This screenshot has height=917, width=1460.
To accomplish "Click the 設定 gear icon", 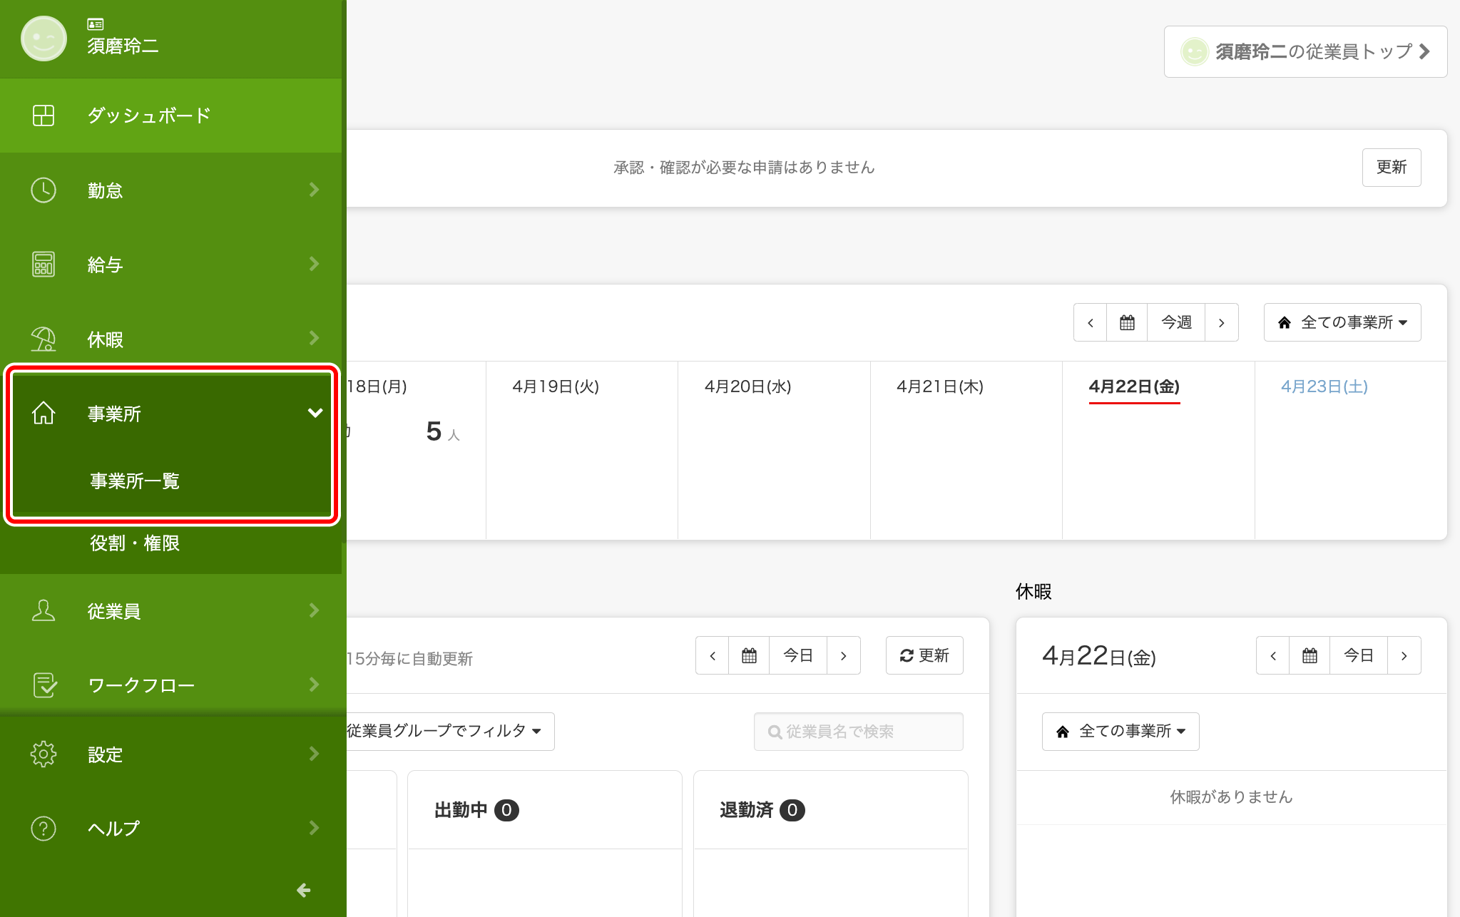I will click(43, 754).
